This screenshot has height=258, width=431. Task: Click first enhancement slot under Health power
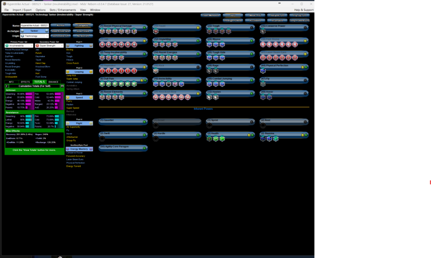point(209,138)
